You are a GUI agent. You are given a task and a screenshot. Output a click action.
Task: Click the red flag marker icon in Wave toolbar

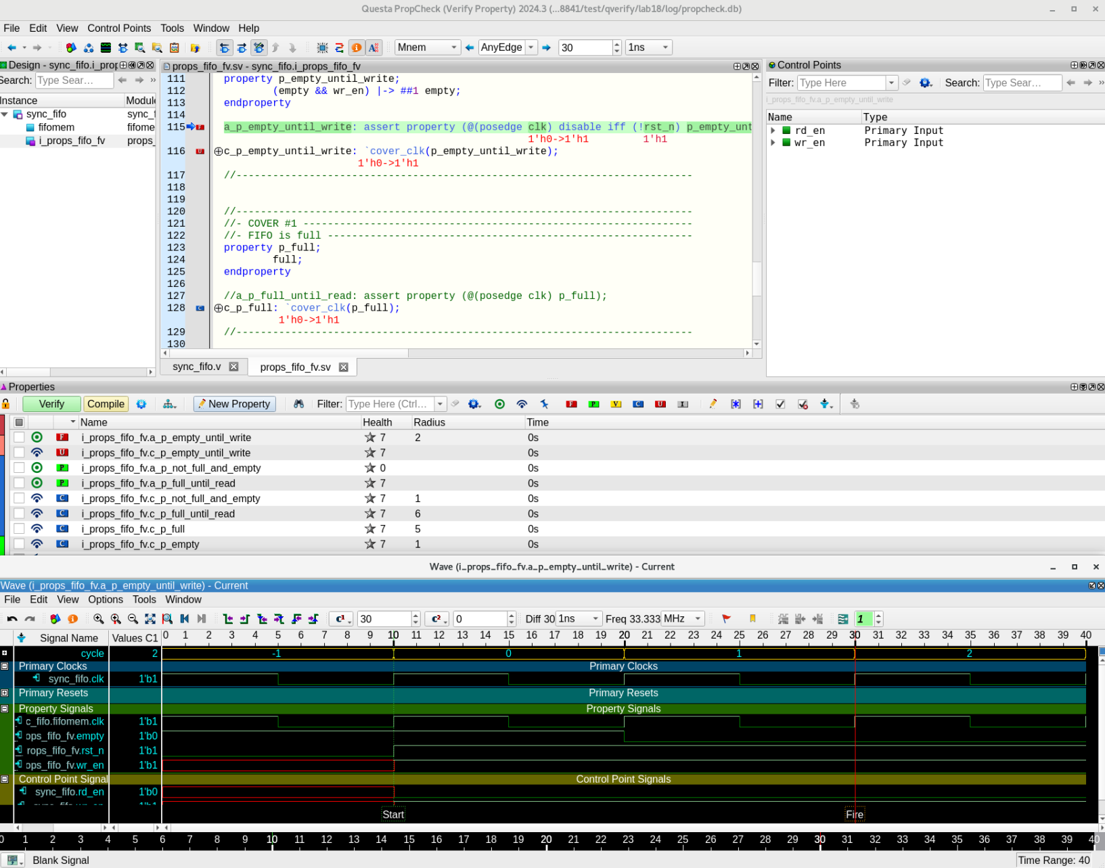[x=726, y=619]
